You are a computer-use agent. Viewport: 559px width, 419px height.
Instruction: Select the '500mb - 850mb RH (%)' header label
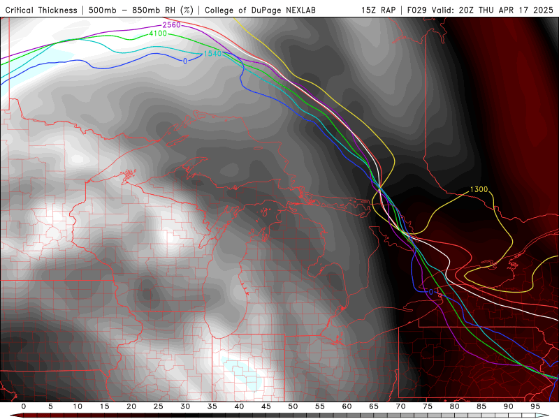coord(141,10)
